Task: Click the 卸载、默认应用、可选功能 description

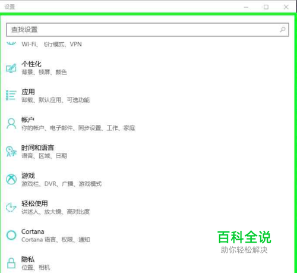Action: click(56, 100)
